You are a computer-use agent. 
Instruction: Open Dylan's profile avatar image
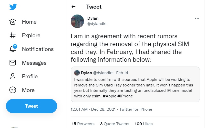pos(77,21)
